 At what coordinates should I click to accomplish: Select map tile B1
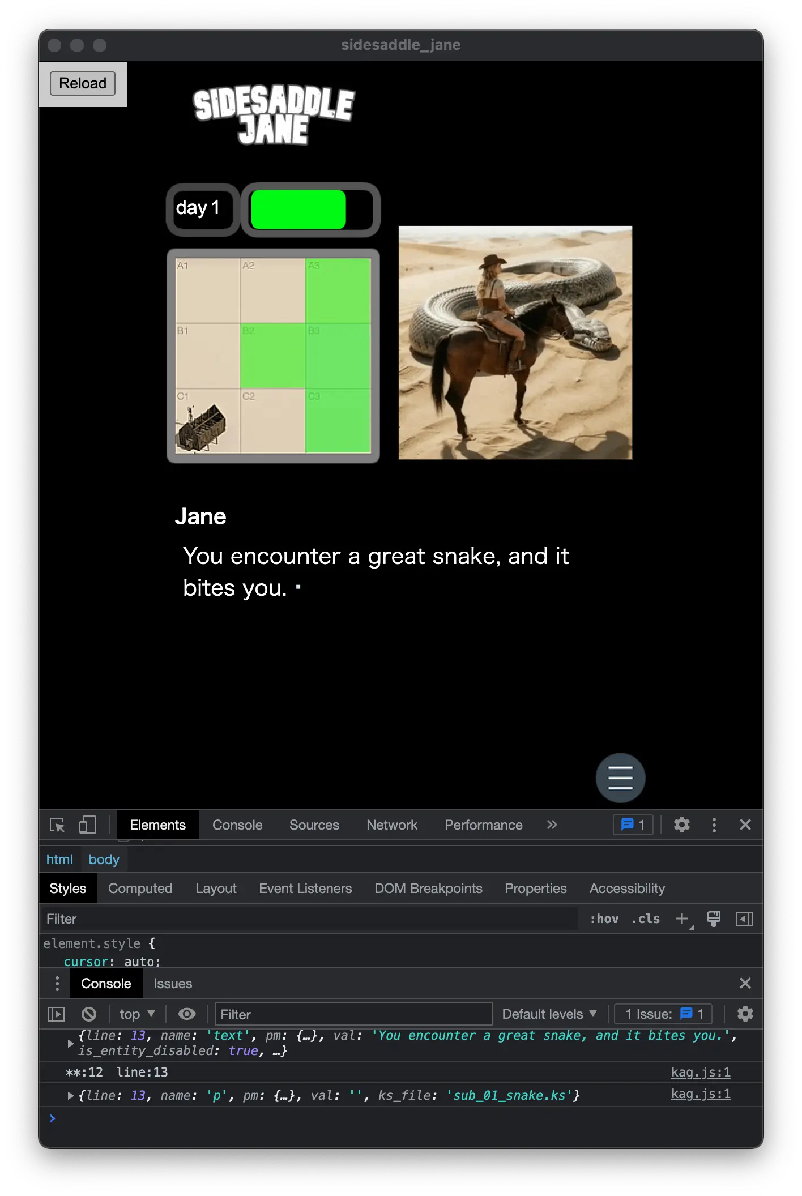pyautogui.click(x=207, y=356)
